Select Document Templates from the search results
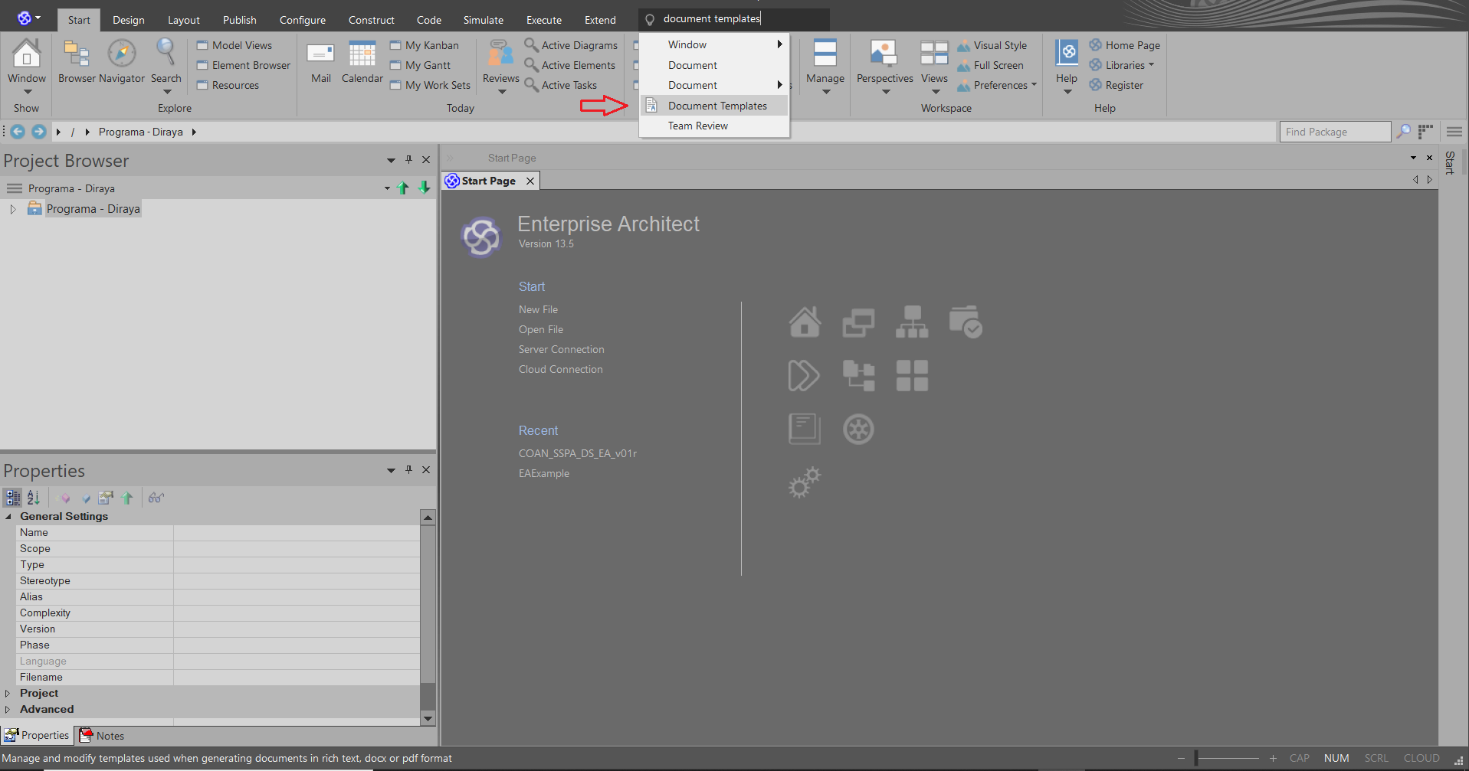The image size is (1469, 771). click(x=713, y=106)
